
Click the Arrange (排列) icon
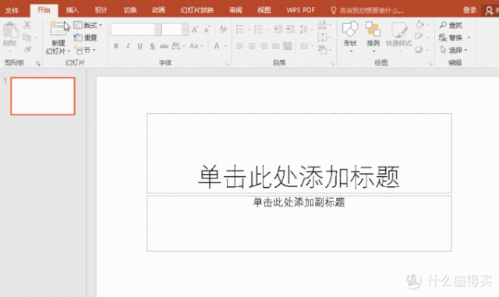[x=373, y=30]
